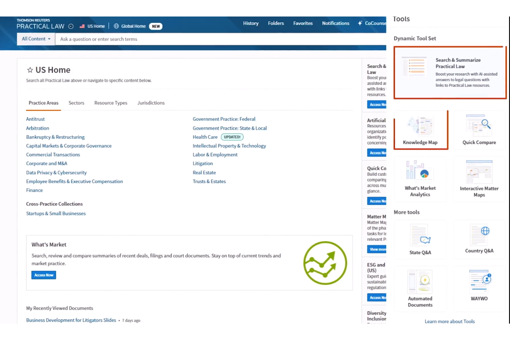
Task: Open Capital Markets & Corporate Governance
Action: click(69, 146)
